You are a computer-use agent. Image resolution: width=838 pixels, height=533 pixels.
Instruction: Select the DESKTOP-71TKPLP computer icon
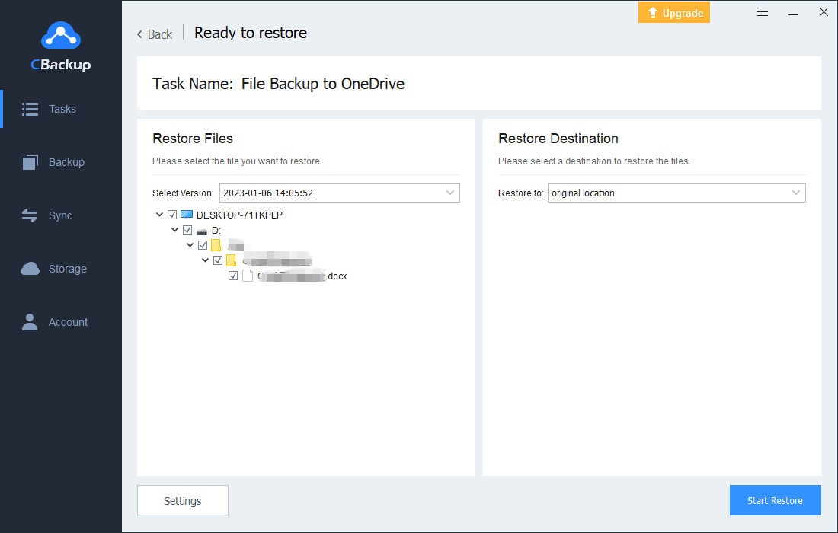(x=187, y=215)
